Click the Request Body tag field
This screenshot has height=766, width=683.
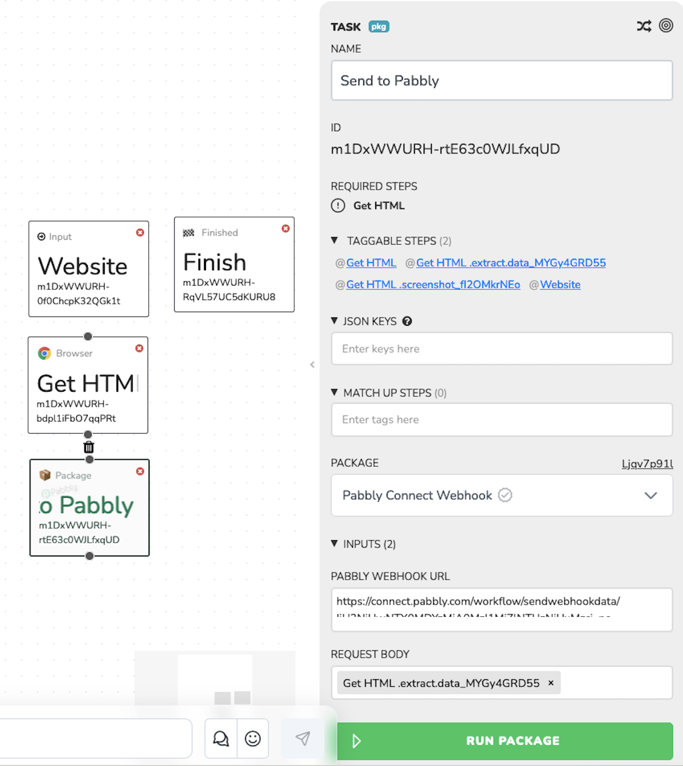pos(502,683)
